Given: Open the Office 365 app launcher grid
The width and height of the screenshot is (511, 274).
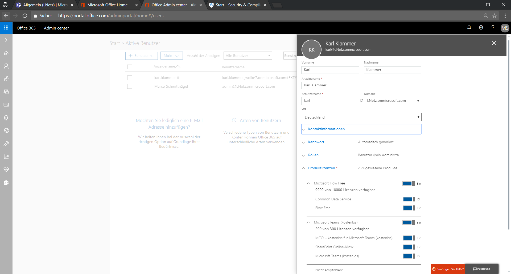Looking at the screenshot, I should pos(6,28).
